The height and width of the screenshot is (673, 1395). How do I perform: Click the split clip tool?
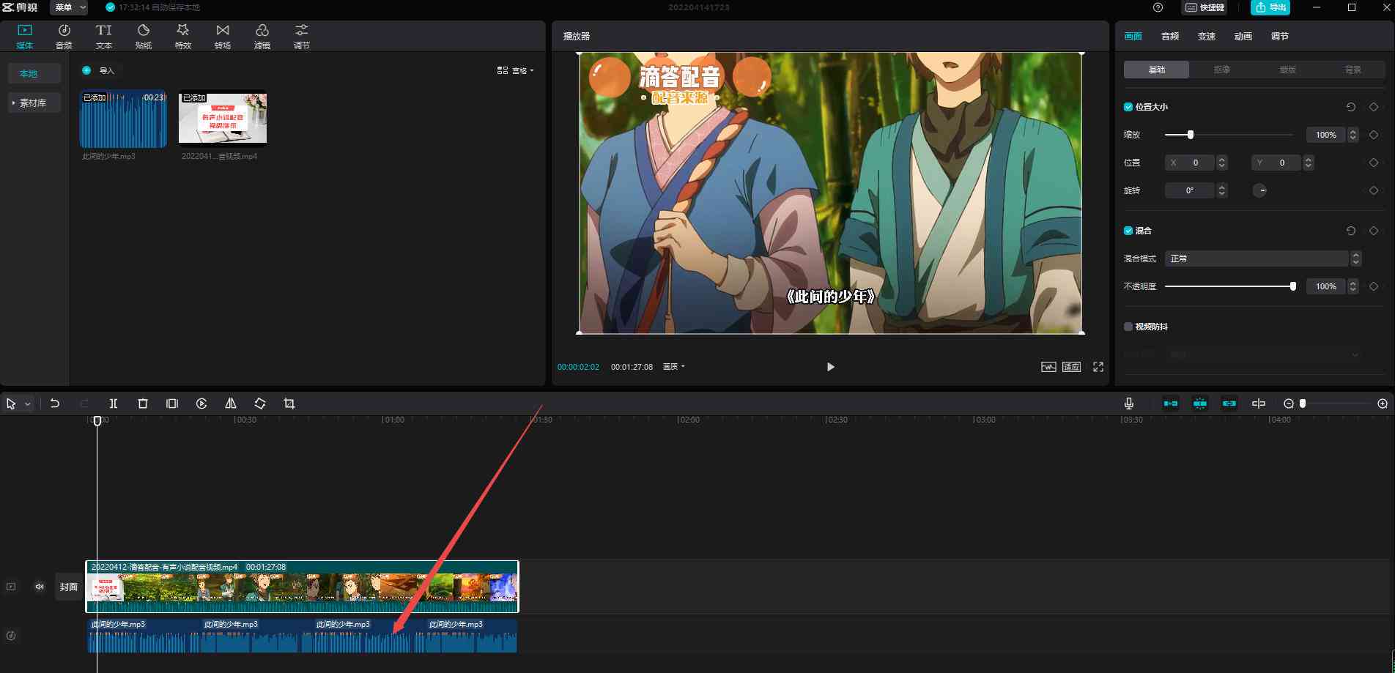point(114,404)
